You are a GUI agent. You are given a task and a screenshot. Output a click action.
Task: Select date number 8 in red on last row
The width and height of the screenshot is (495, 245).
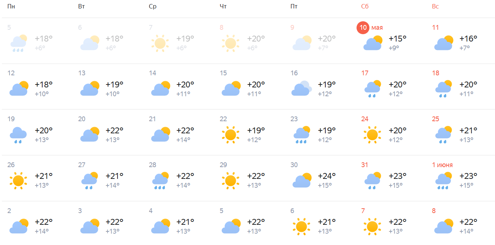[x=434, y=211]
